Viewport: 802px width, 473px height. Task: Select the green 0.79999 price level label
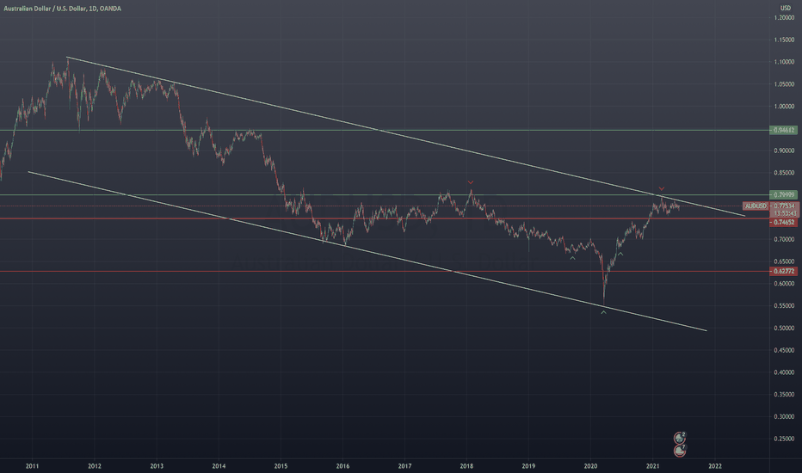click(784, 195)
